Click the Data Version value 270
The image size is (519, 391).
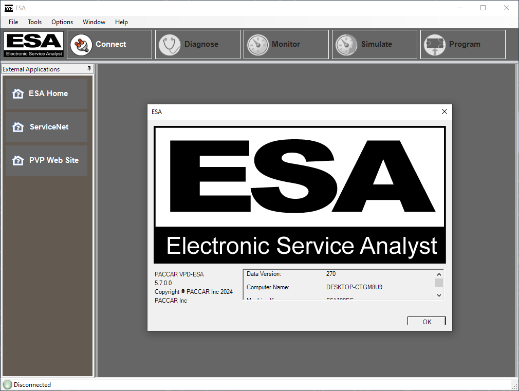point(330,274)
